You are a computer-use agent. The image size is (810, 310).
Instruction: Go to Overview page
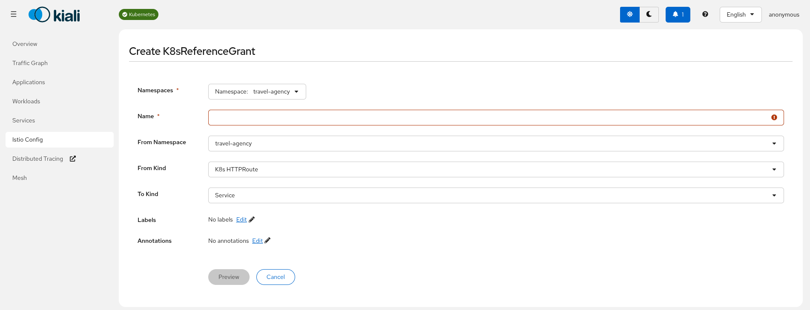pos(60,44)
